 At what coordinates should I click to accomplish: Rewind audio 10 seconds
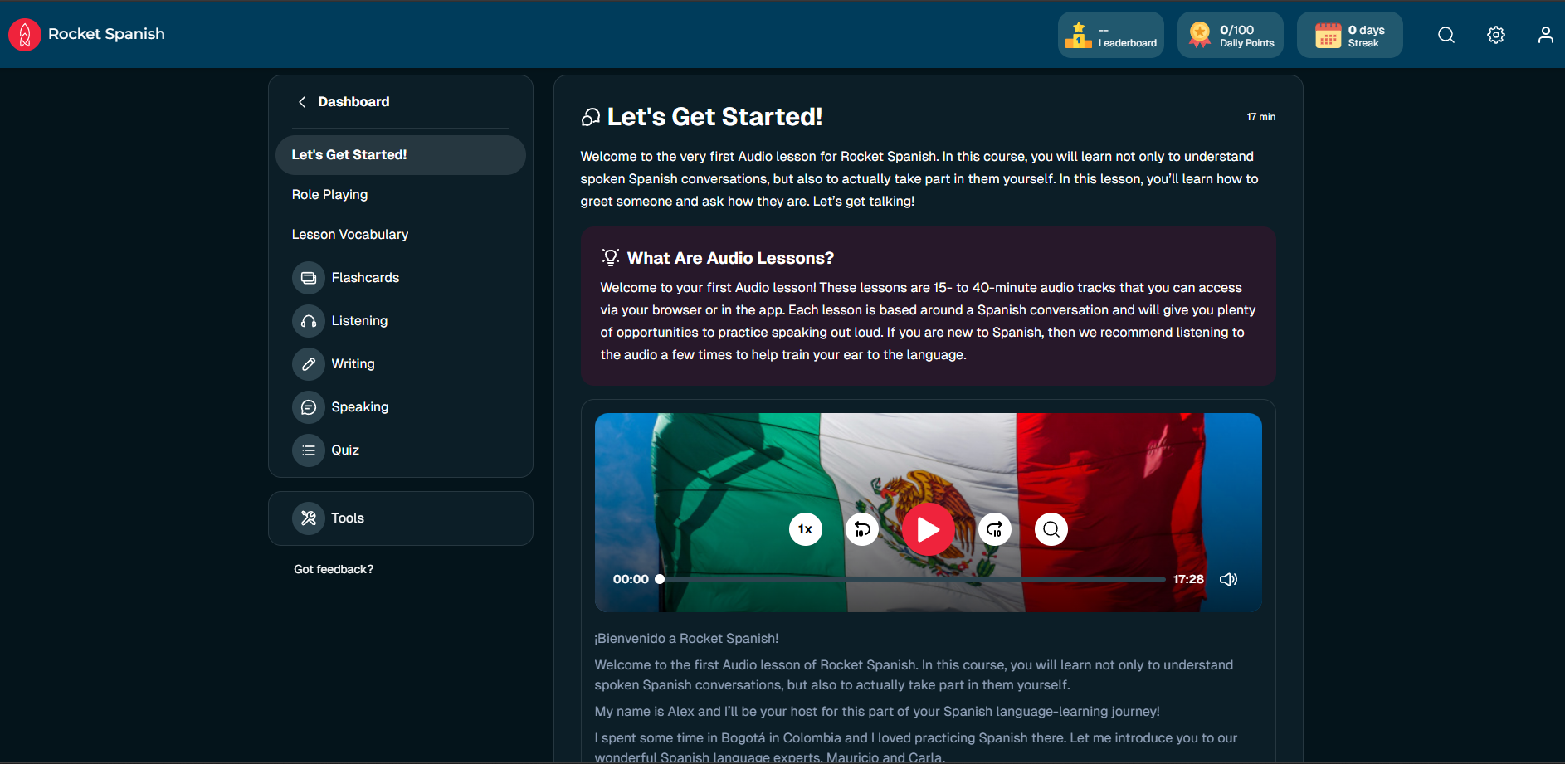[862, 529]
